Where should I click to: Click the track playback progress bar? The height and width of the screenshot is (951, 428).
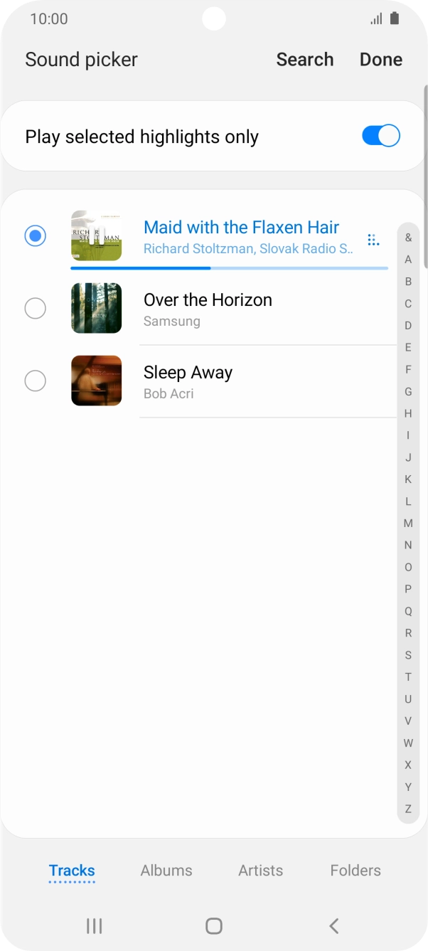click(229, 268)
